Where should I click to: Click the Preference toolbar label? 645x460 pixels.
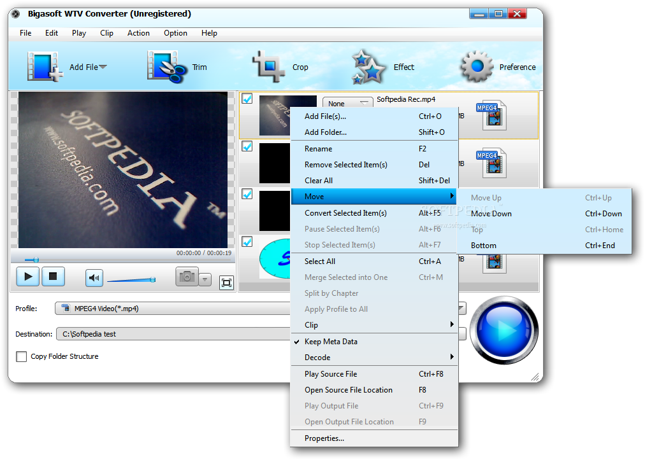518,67
